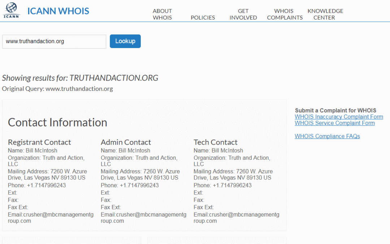Open the ICANN WHOIS home title

[x=58, y=11]
